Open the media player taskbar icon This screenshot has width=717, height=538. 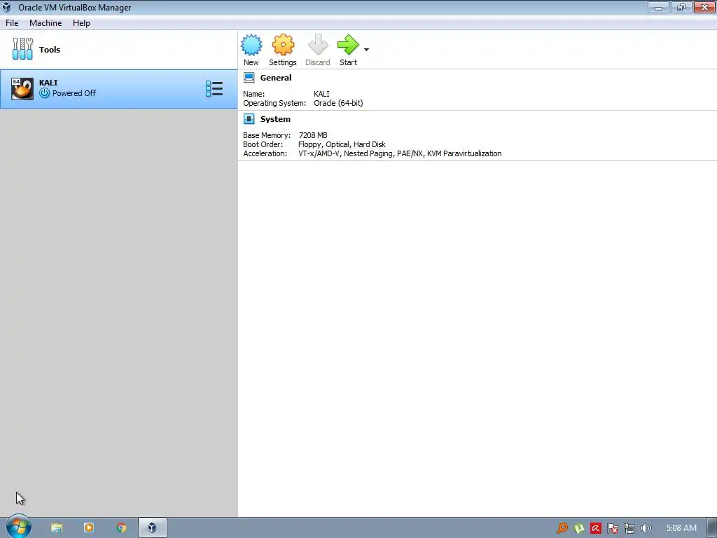point(89,528)
